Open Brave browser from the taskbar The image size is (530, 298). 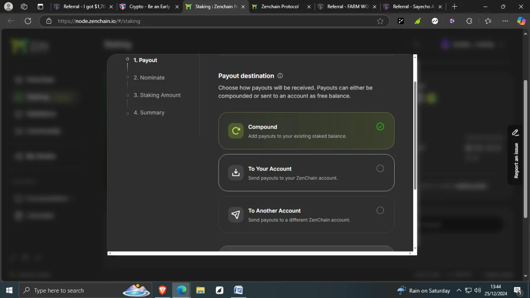[162, 290]
